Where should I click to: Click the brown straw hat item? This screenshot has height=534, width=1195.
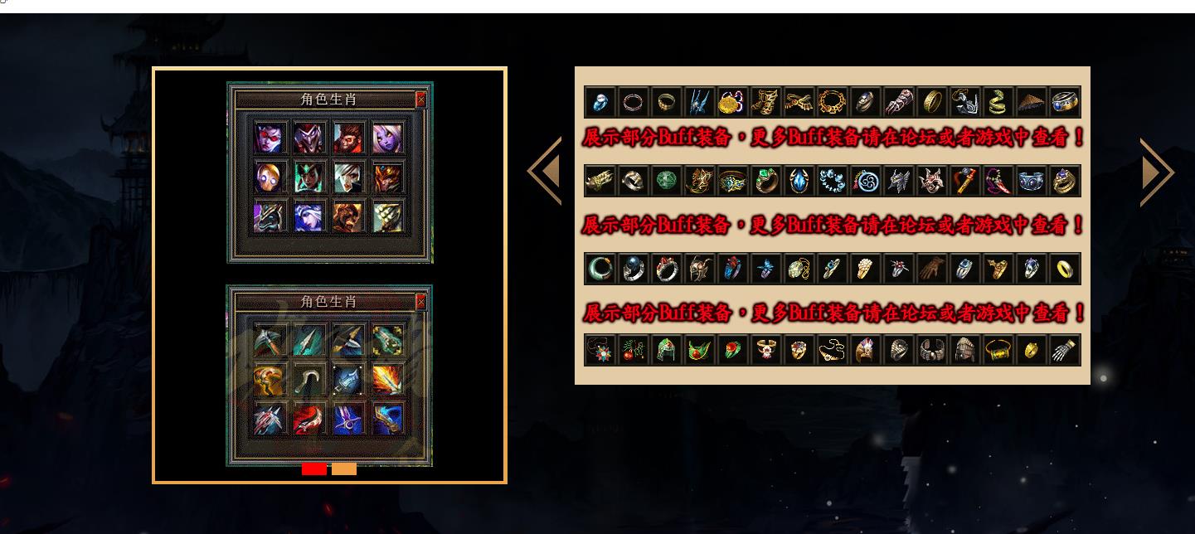tap(1032, 102)
